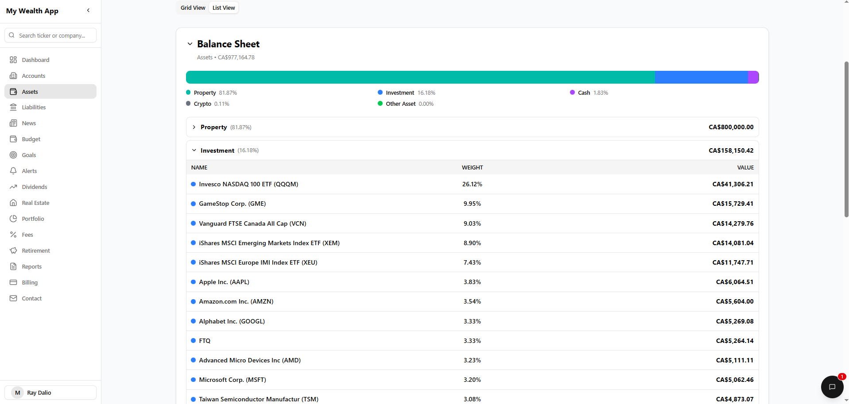The image size is (849, 404).
Task: Select iShares MSCI Europe IMI Index ETF (XEU)
Action: click(473, 262)
